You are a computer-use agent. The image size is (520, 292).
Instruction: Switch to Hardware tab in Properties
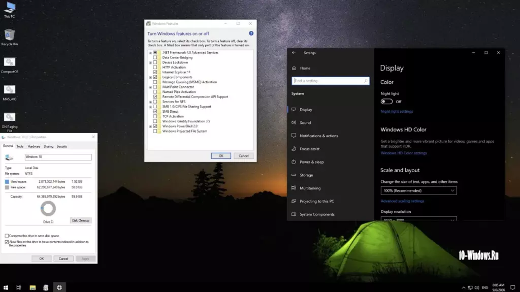coord(34,146)
